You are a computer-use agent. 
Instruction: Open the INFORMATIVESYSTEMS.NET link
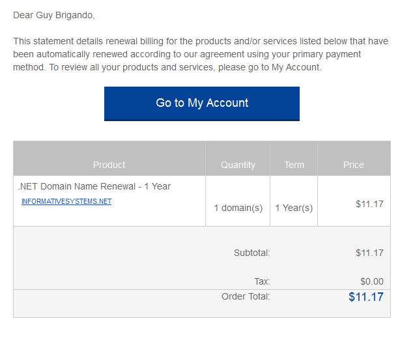[66, 201]
